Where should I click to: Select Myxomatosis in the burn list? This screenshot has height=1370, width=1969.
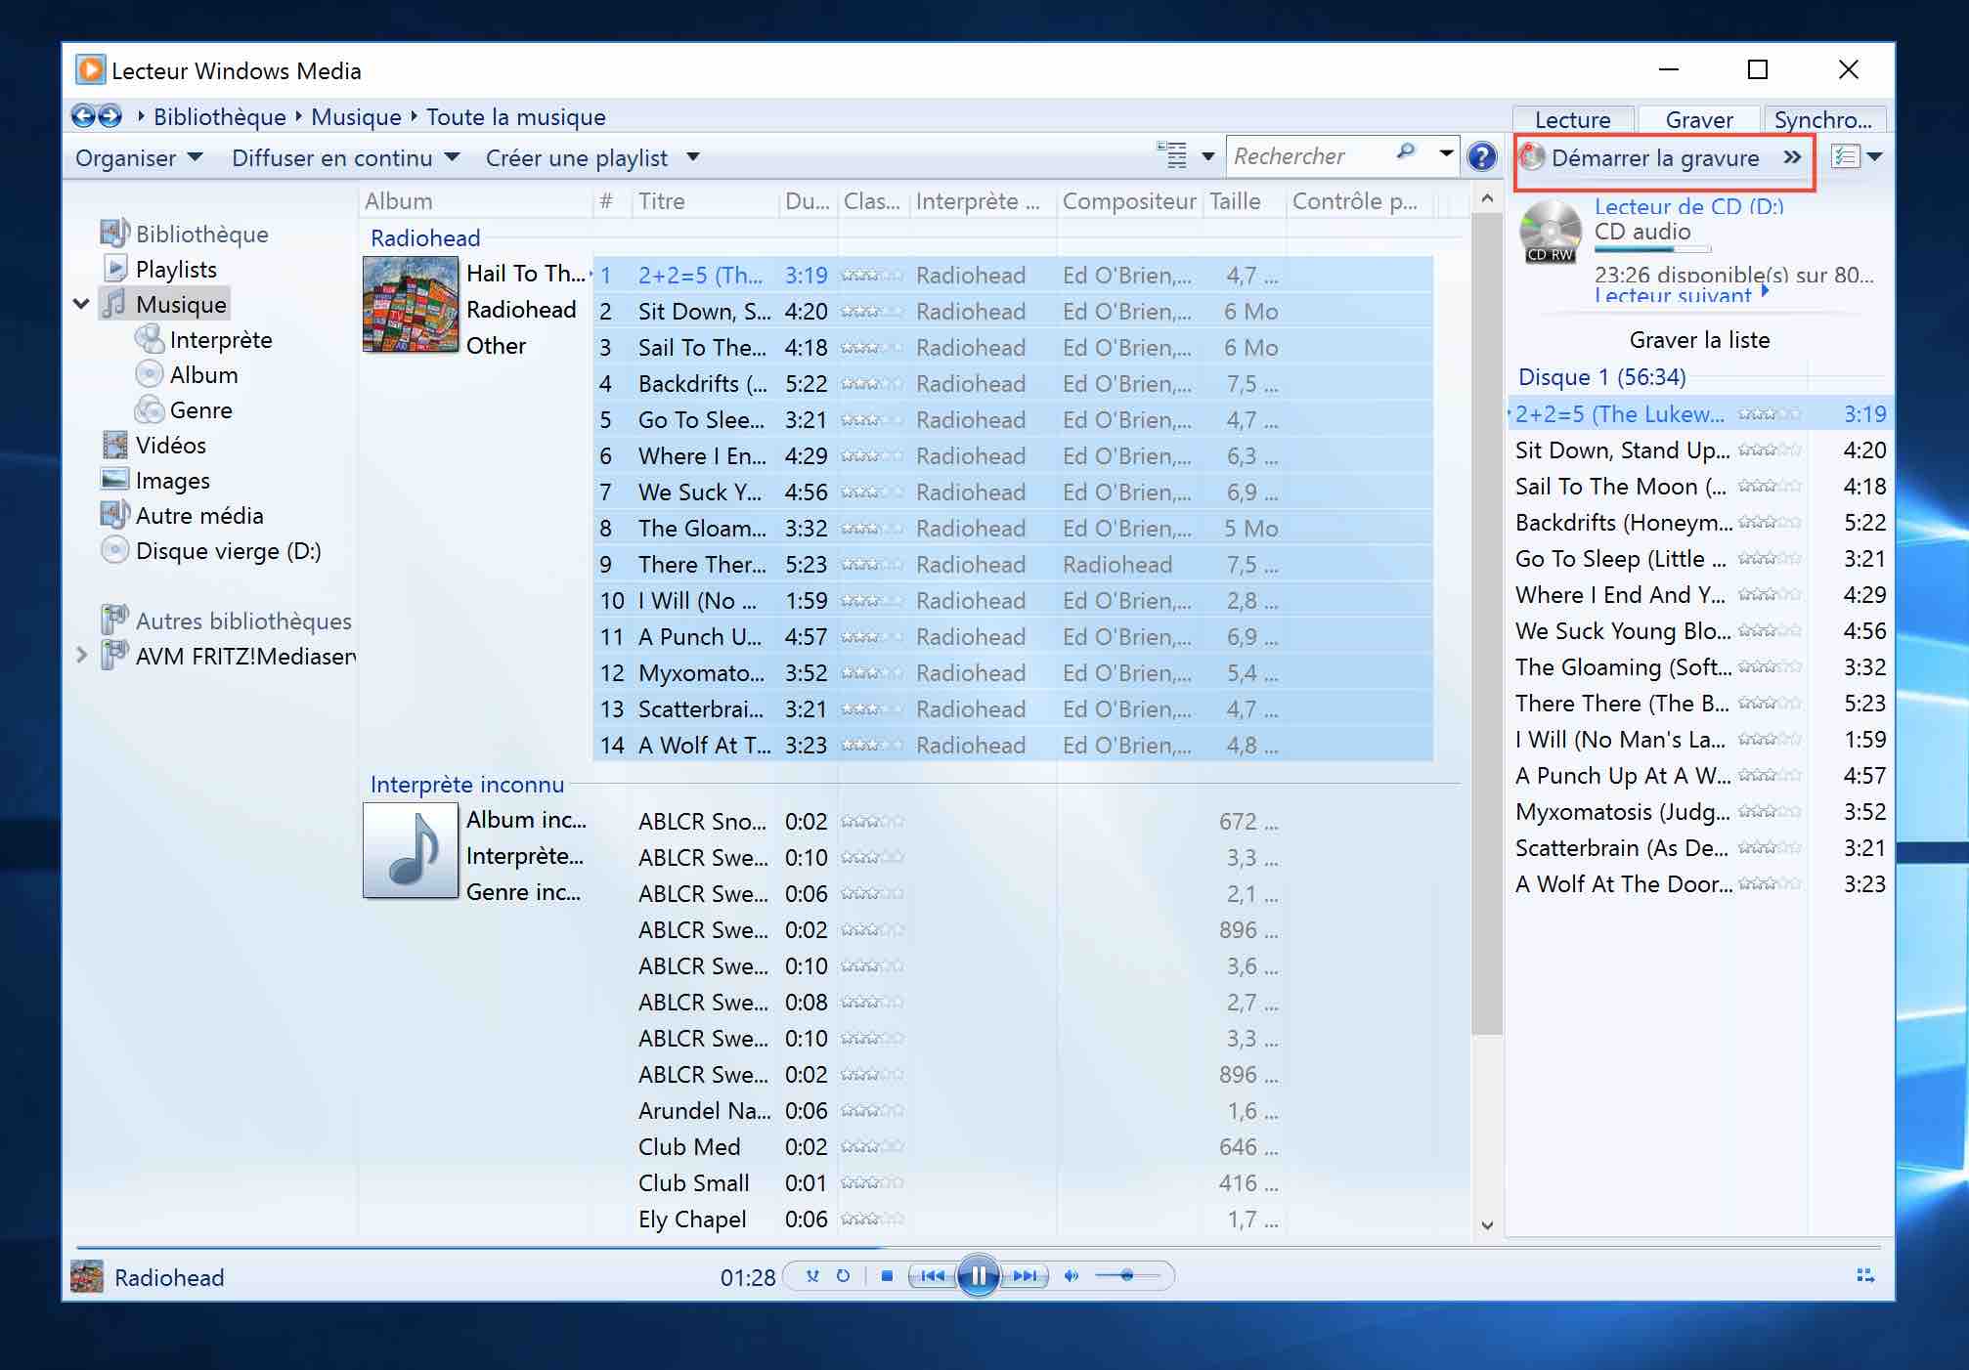coord(1699,811)
